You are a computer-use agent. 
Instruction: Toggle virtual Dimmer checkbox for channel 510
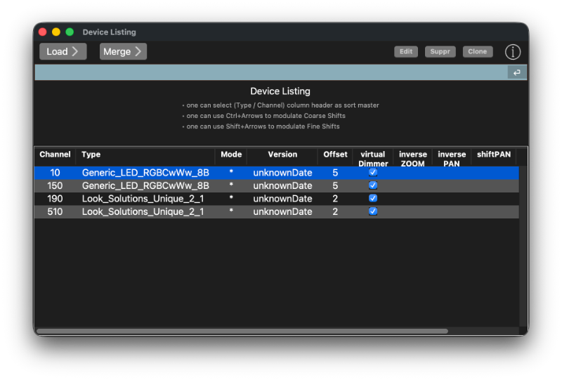point(373,211)
